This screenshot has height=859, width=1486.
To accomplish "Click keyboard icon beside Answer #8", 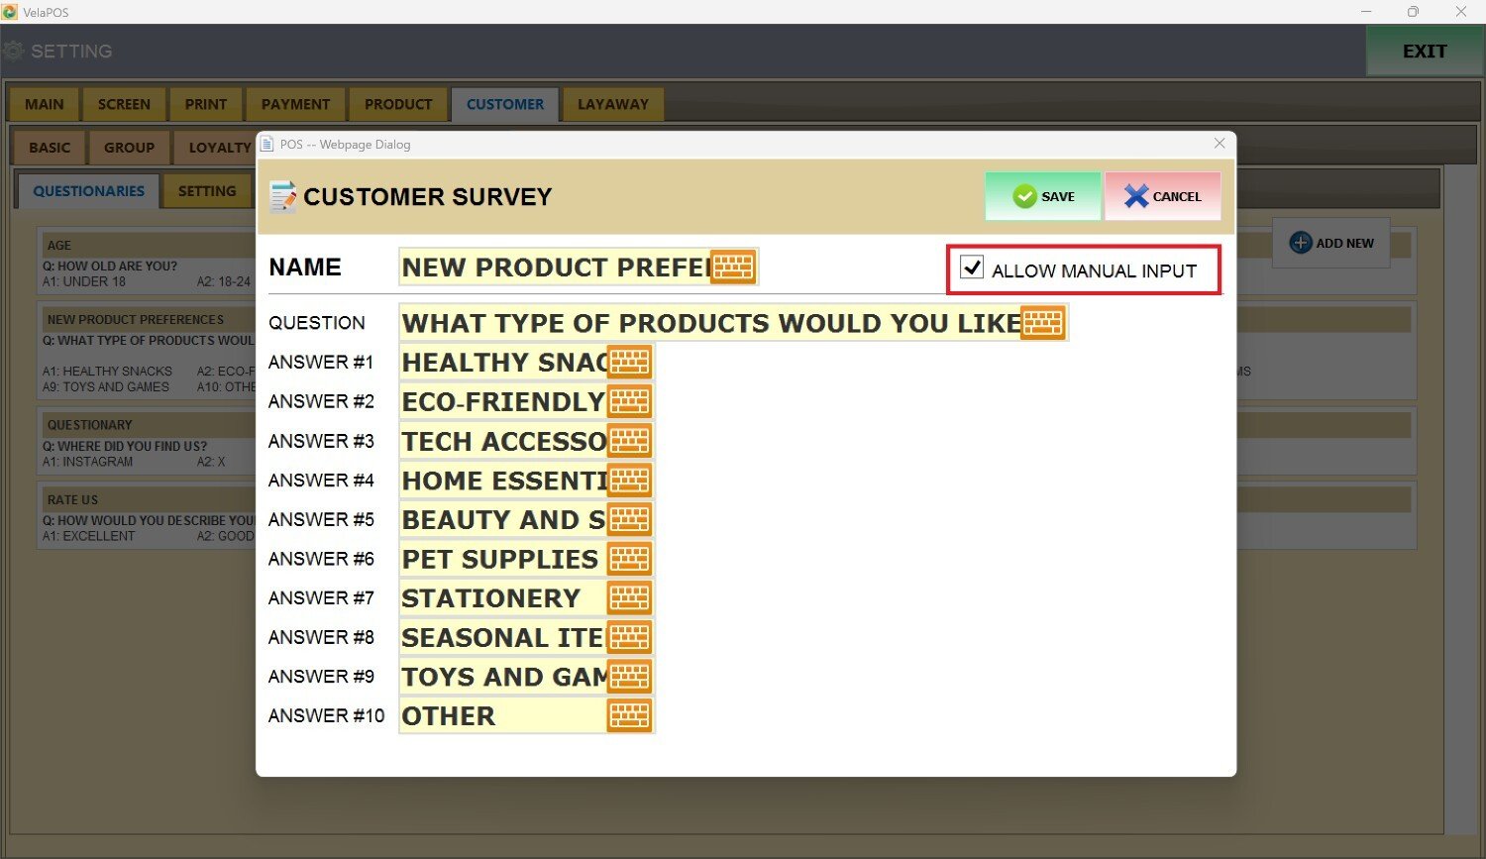I will 629,637.
